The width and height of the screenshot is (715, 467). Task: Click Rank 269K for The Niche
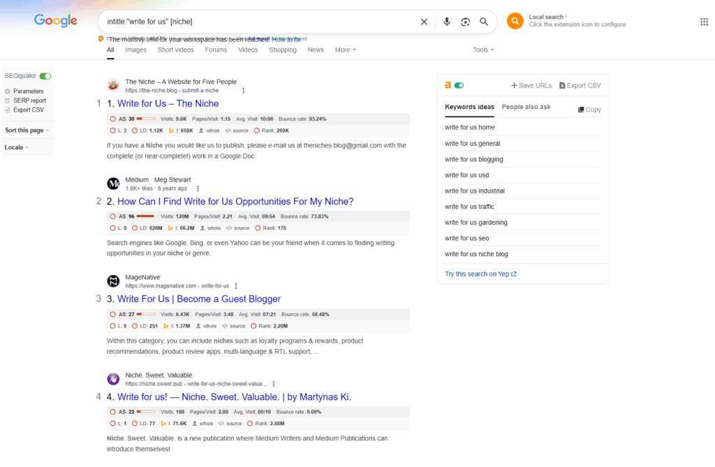coord(272,131)
